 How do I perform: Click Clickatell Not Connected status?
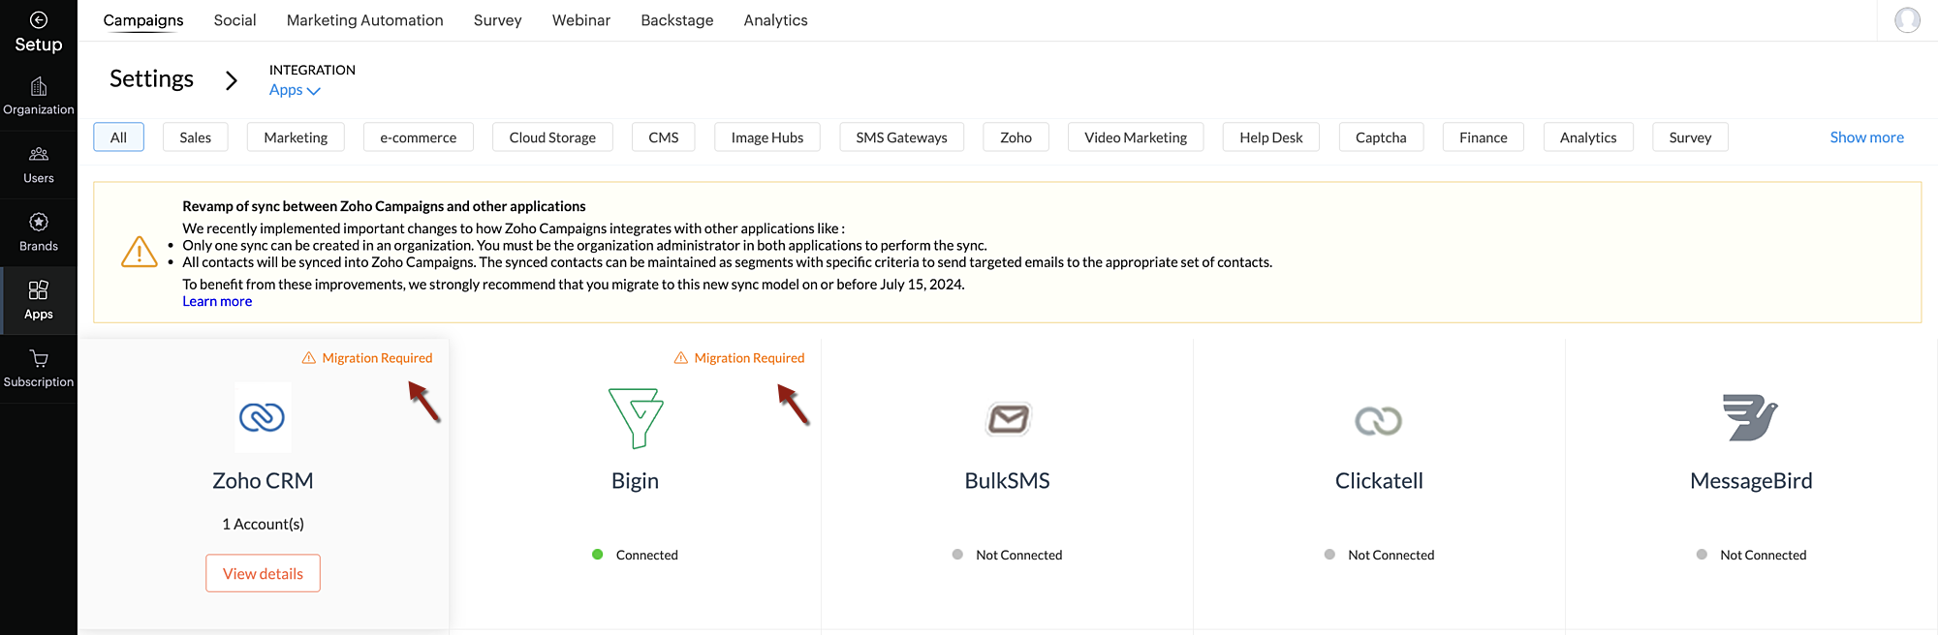coord(1380,555)
